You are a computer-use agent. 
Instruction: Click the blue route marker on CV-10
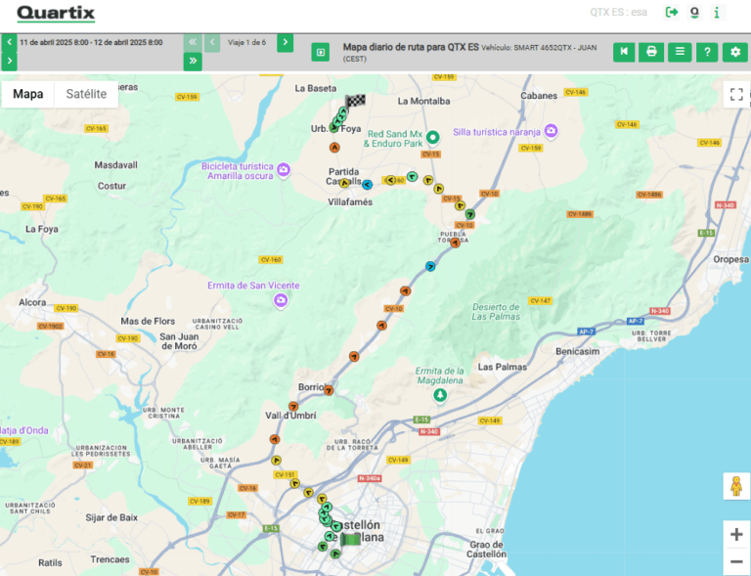[430, 267]
